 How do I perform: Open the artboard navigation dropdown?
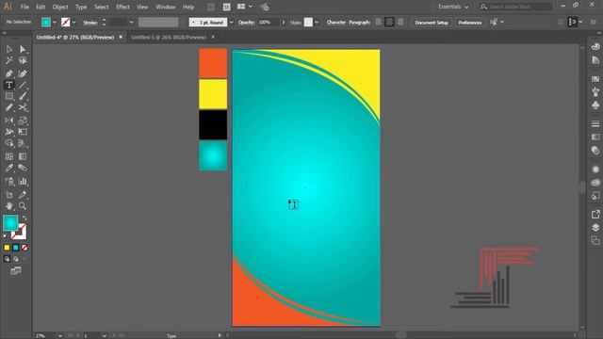point(105,335)
